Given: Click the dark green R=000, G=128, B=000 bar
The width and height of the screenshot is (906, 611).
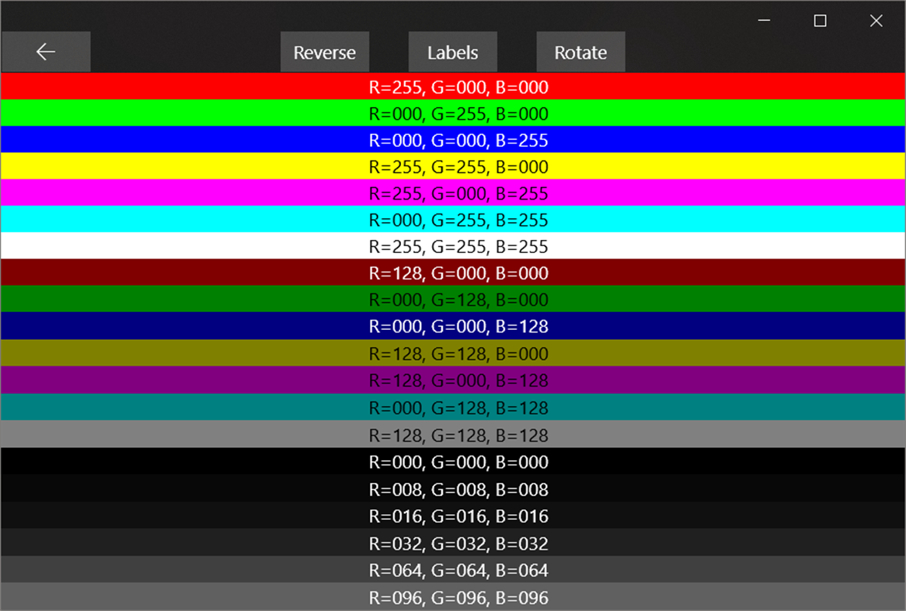Looking at the screenshot, I should point(453,300).
